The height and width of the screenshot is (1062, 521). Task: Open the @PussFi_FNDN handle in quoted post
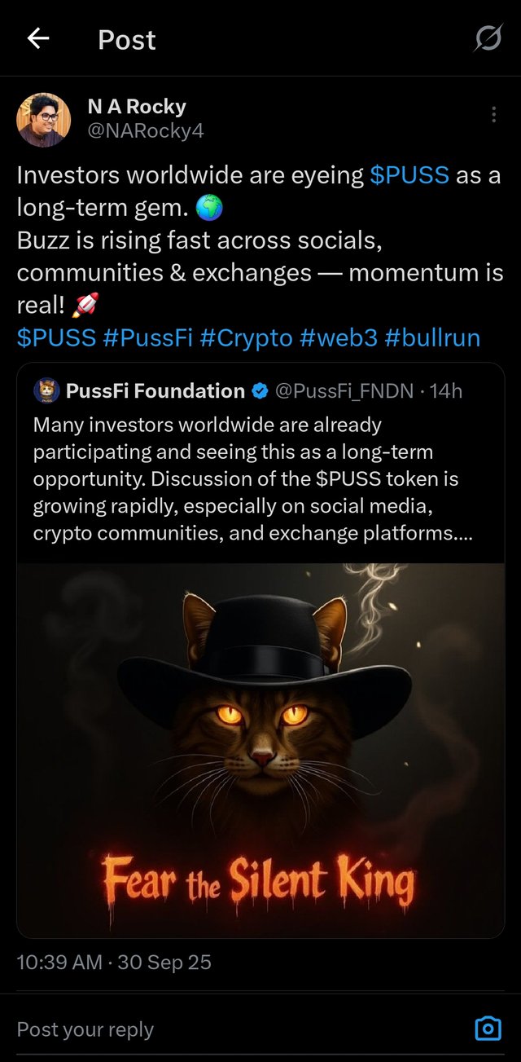pos(345,391)
